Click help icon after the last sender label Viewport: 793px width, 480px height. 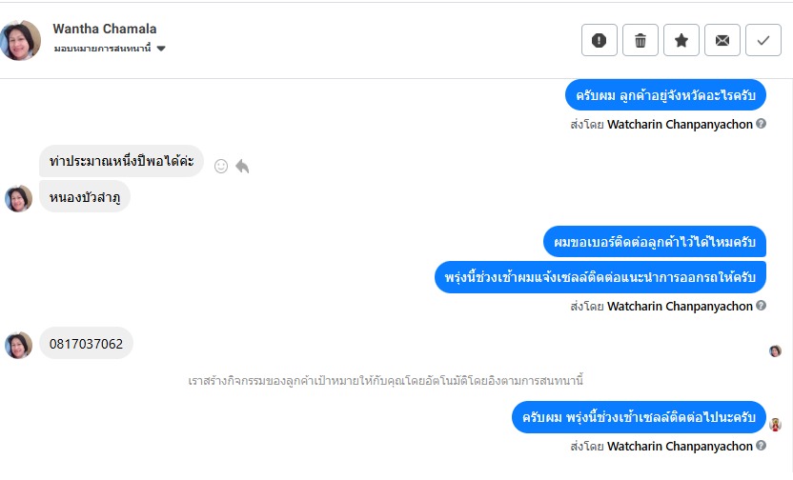(x=761, y=446)
